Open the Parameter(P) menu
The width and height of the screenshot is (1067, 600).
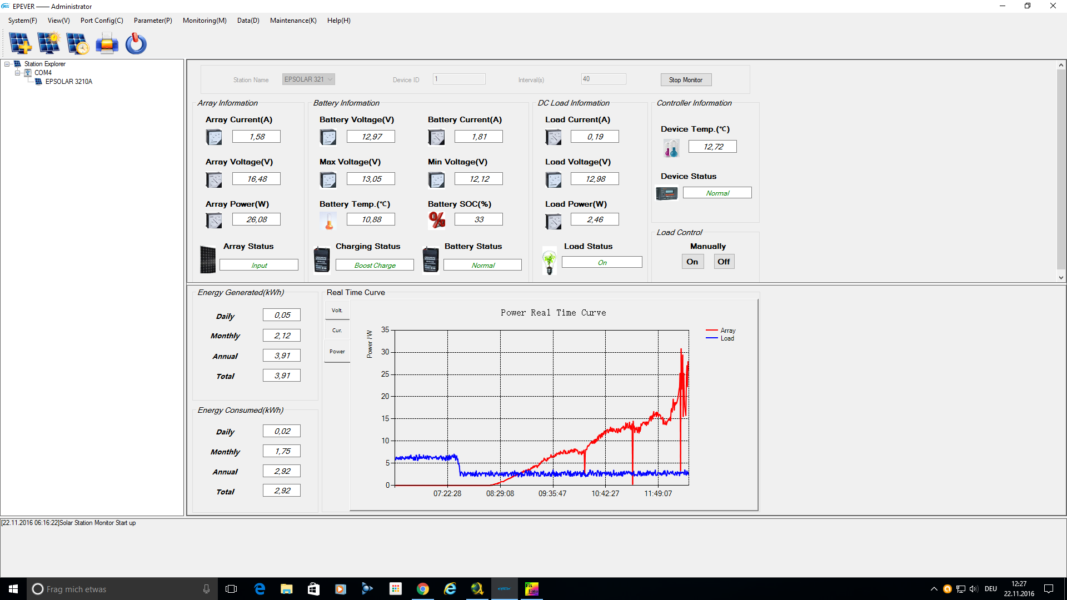153,21
